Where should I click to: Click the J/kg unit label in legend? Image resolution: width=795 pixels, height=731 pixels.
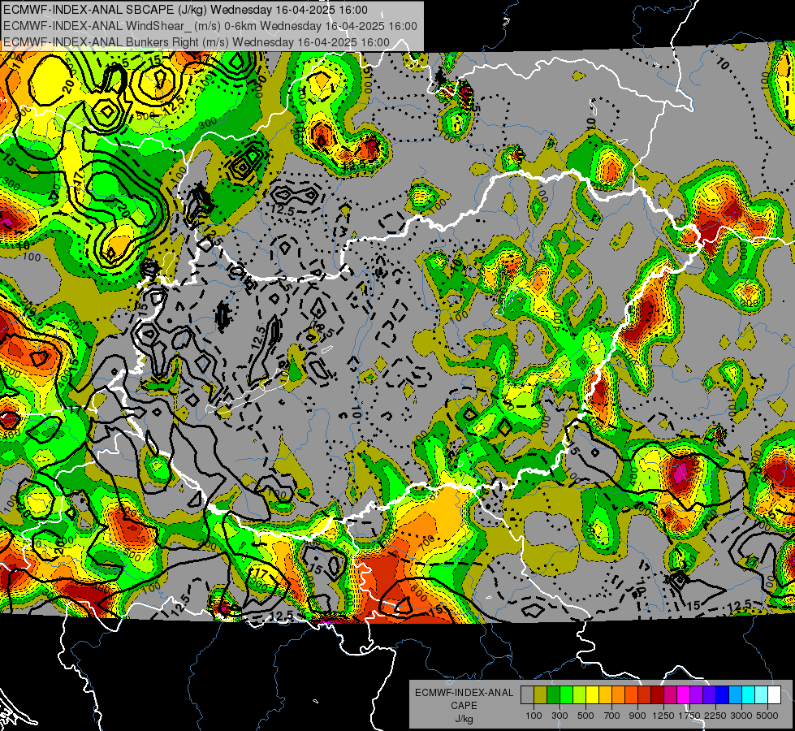464,719
